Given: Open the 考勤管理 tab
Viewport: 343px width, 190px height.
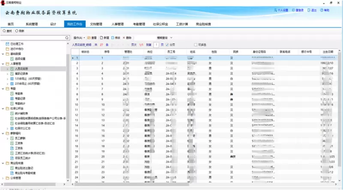Looking at the screenshot, I should click(x=138, y=24).
